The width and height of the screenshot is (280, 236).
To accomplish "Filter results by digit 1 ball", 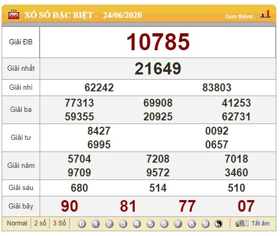I will click(96, 224).
